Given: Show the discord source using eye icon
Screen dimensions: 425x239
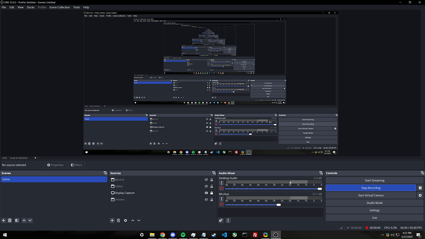Looking at the screenshot, I should [x=206, y=180].
